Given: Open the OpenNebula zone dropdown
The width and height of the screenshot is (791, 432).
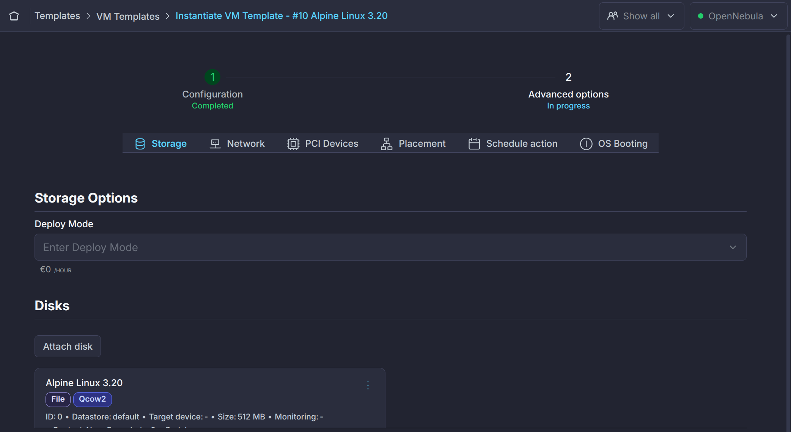Looking at the screenshot, I should point(738,16).
